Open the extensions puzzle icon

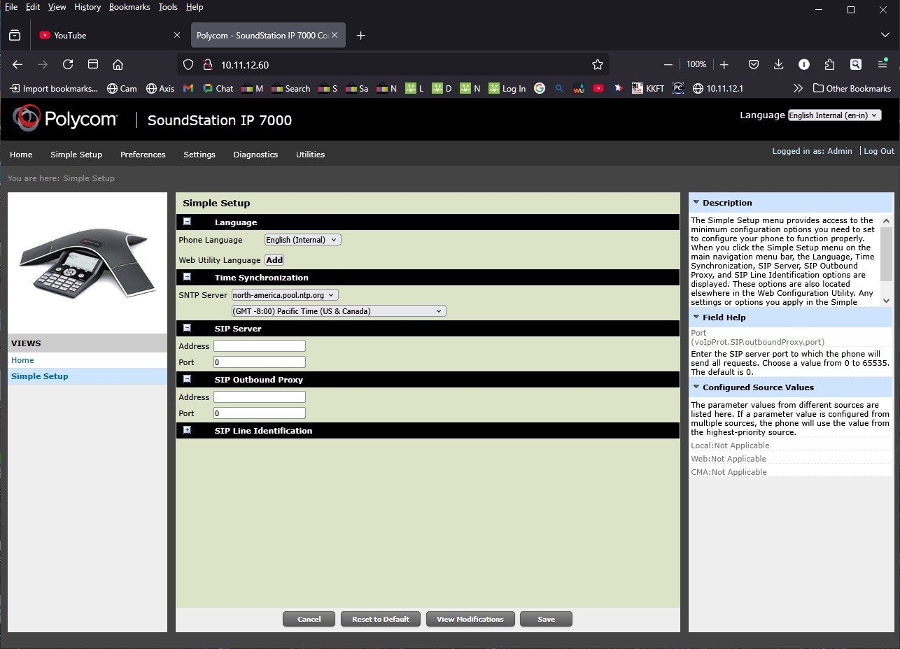(829, 64)
